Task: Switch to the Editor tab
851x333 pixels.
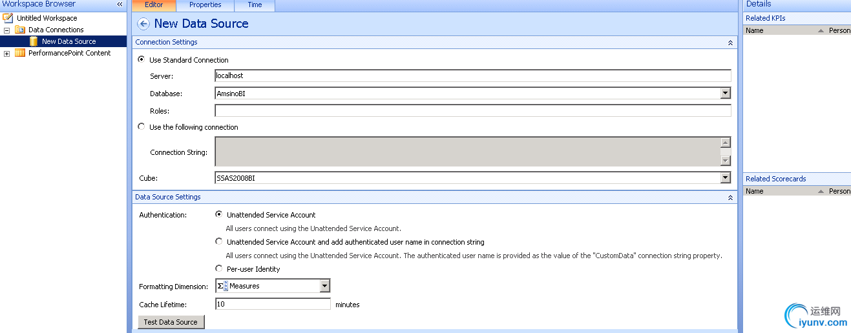Action: click(154, 5)
